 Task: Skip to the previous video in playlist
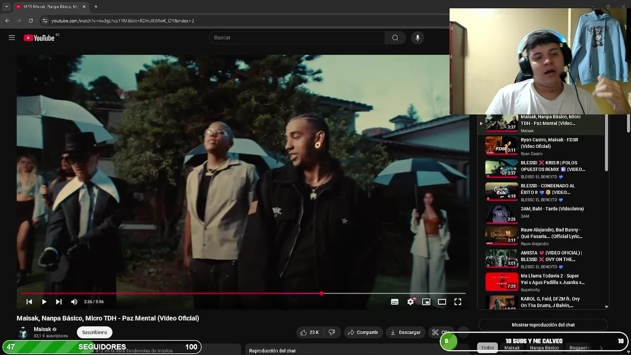[29, 302]
